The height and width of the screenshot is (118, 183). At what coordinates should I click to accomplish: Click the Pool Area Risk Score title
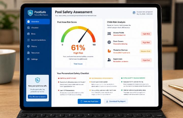[x=67, y=22]
